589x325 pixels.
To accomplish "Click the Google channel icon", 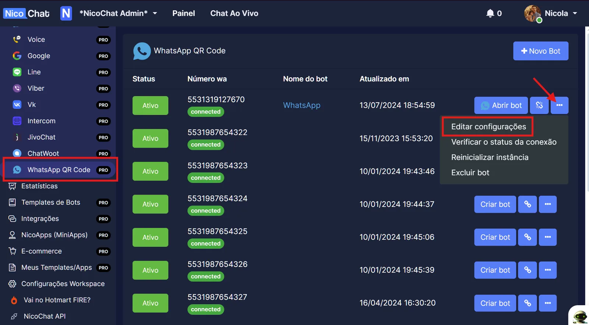I will [17, 56].
